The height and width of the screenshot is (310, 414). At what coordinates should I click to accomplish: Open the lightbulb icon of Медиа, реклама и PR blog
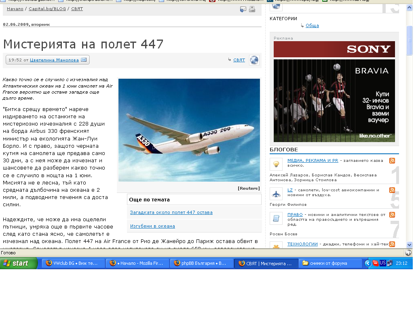point(276,164)
